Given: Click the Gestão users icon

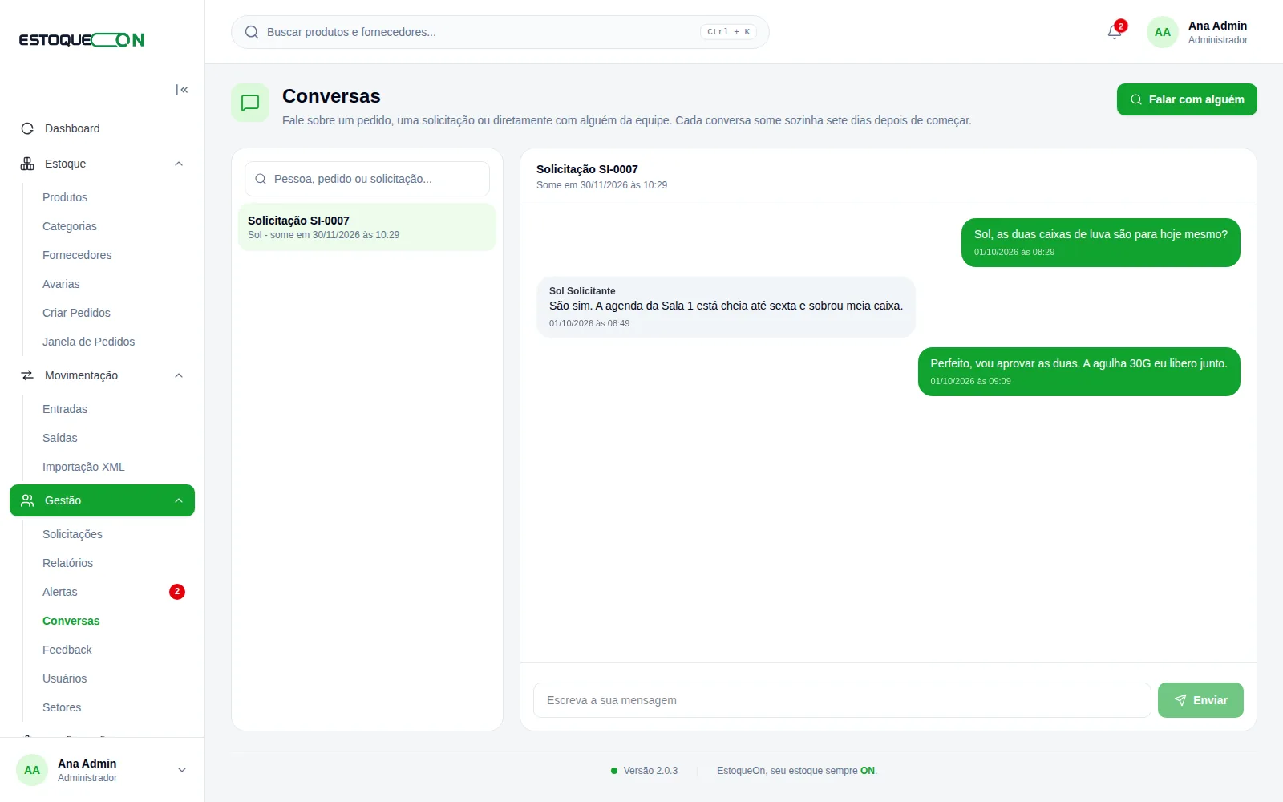Looking at the screenshot, I should pos(27,500).
